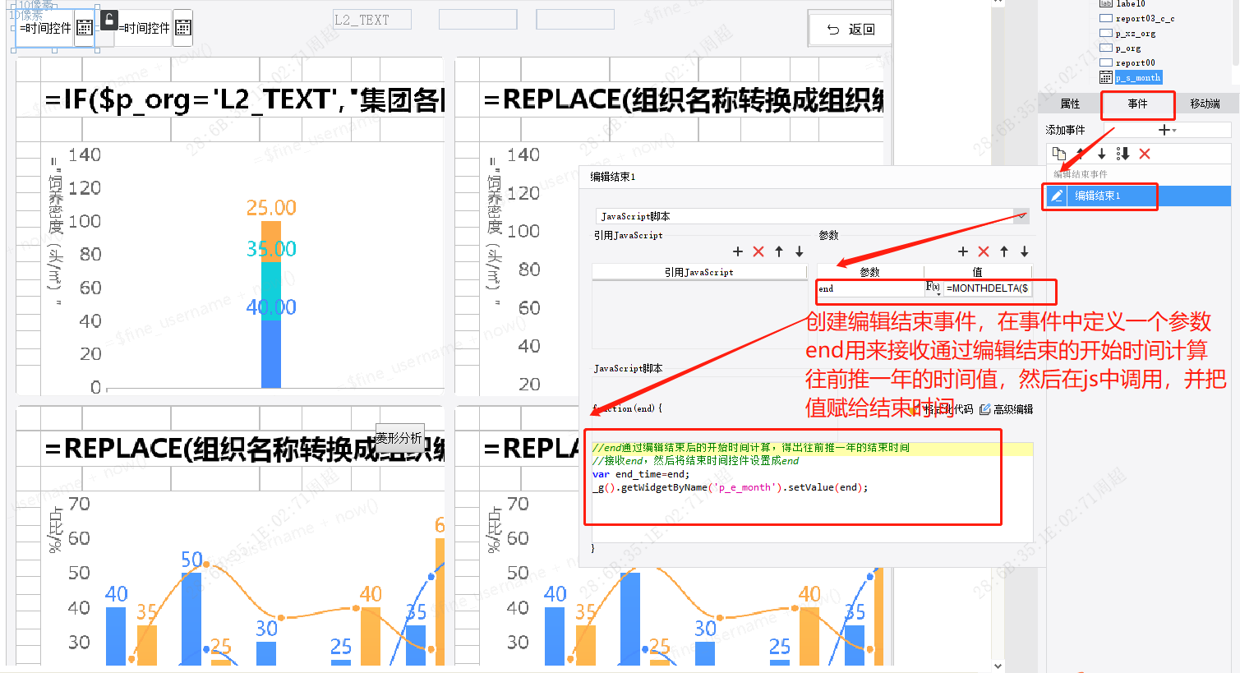The height and width of the screenshot is (673, 1240).
Task: Click the 返回 button
Action: click(x=850, y=30)
